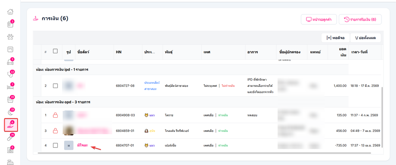The height and width of the screenshot is (165, 396).
Task: Click lock icon on HN 6904908-03 row
Action: [x=55, y=115]
